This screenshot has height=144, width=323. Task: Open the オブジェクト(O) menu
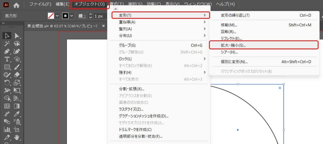pyautogui.click(x=89, y=4)
